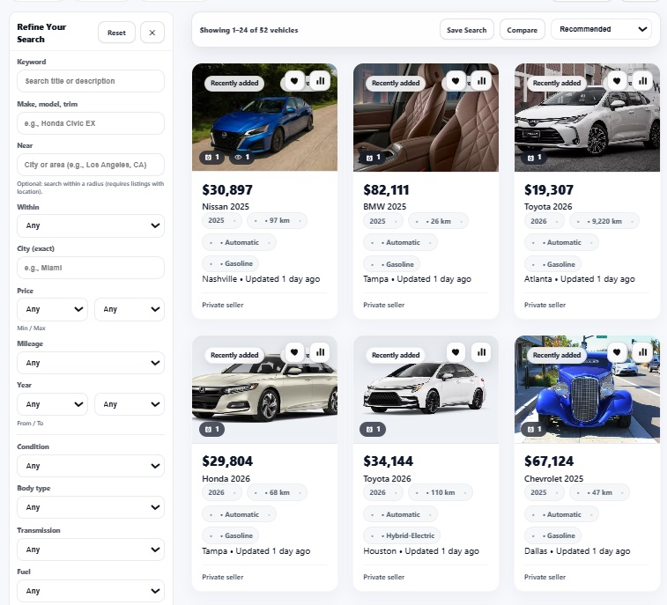Click 'Nashville • Updated 1 day ago' text

(x=261, y=279)
